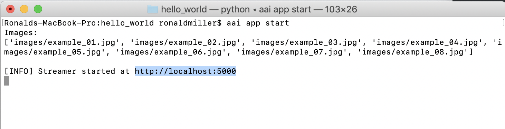The width and height of the screenshot is (505, 129).
Task: Click the gray terminal cursor block
Action: coord(7,81)
